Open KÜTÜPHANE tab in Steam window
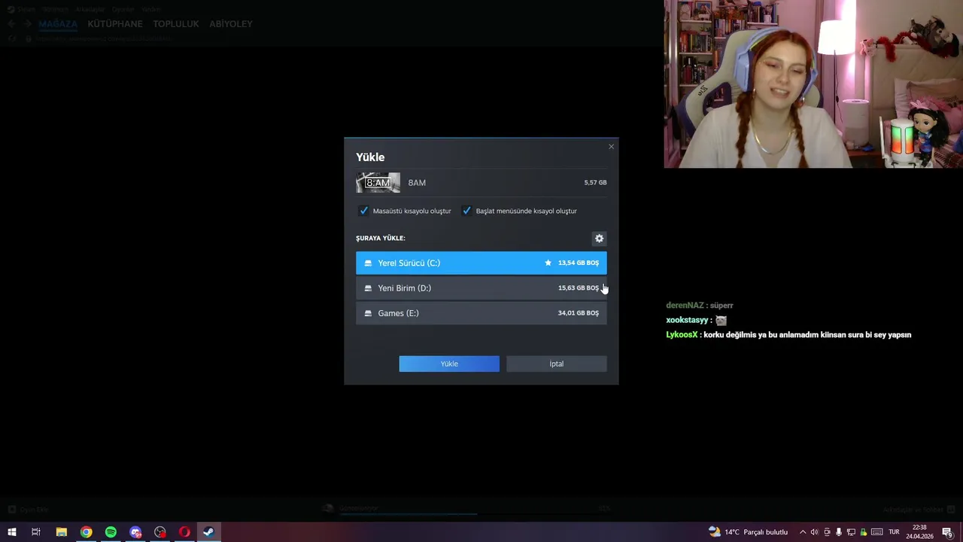 click(115, 24)
